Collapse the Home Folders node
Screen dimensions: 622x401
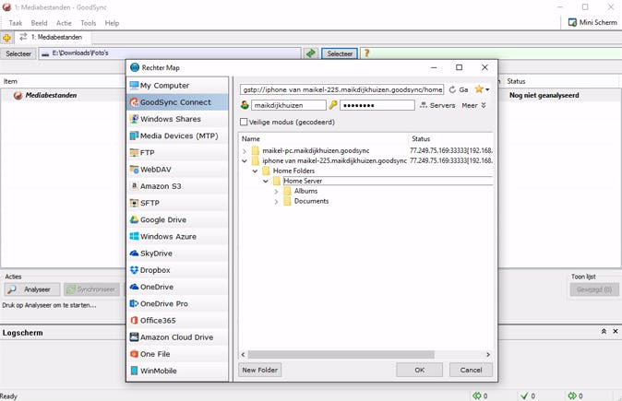(x=255, y=171)
